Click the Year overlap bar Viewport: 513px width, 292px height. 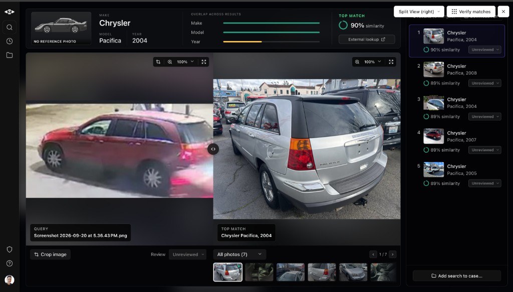[271, 41]
